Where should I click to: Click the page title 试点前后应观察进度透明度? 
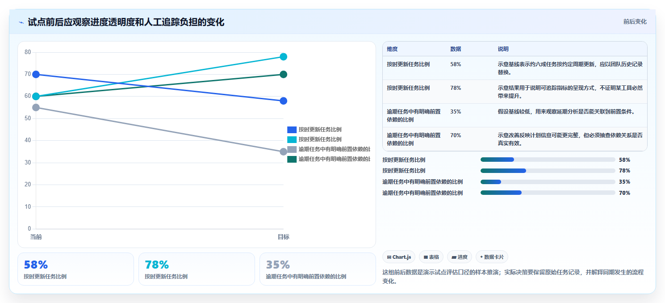(126, 22)
